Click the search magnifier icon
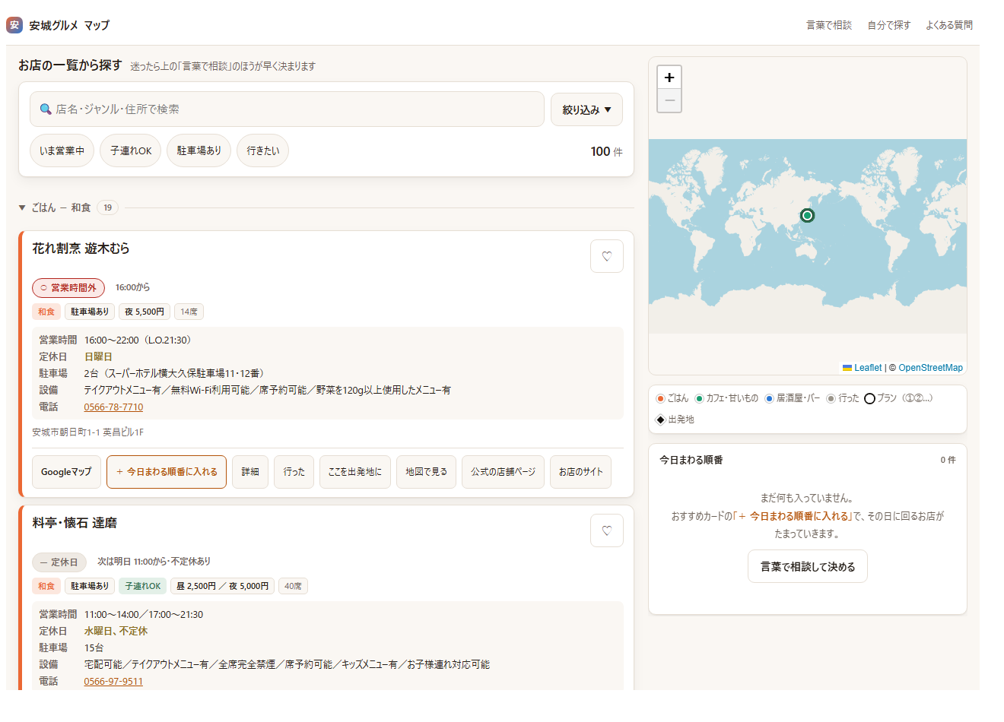The height and width of the screenshot is (722, 1004). click(x=46, y=109)
